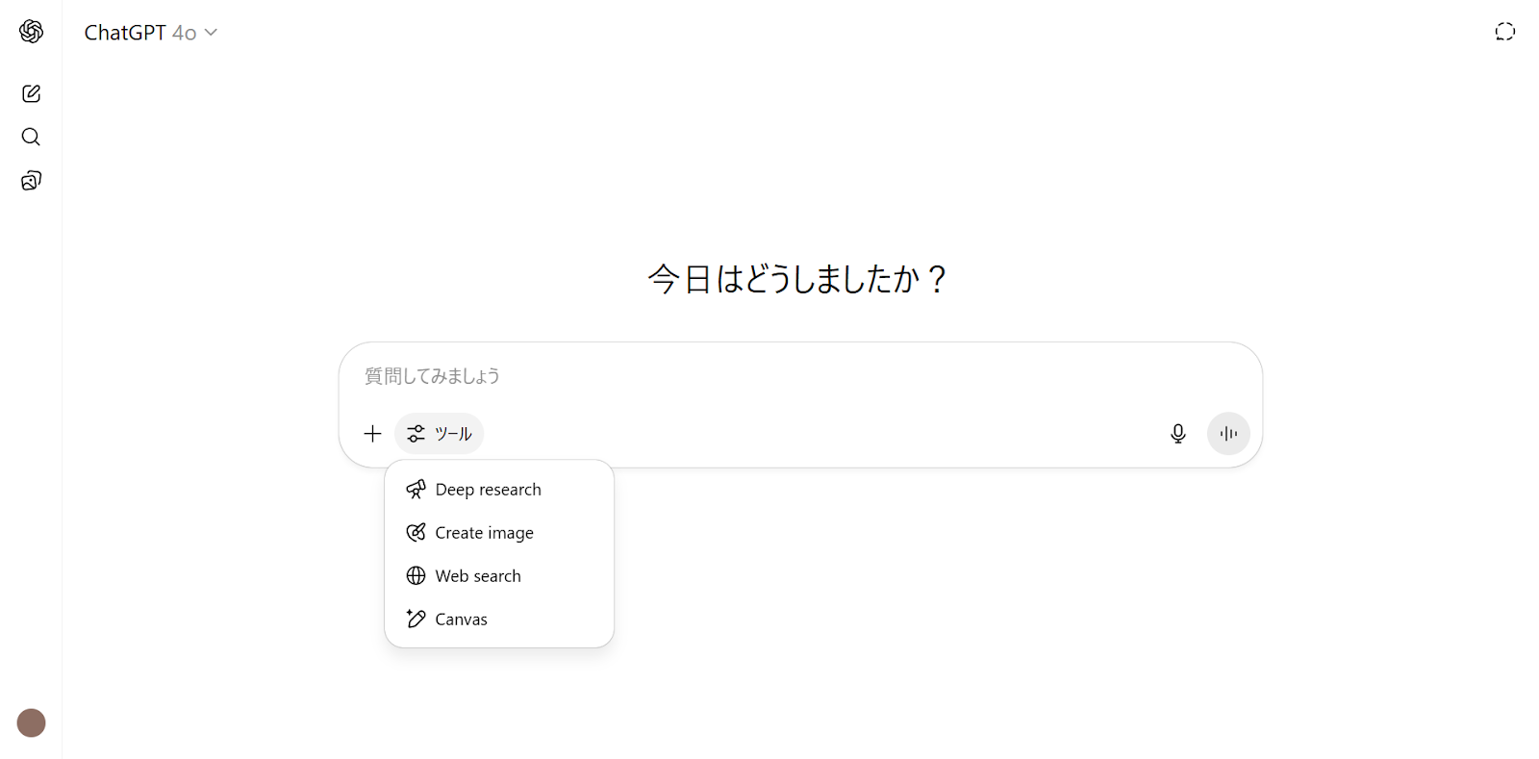Select the dictation microphone icon
This screenshot has width=1539, height=759.
[x=1177, y=433]
